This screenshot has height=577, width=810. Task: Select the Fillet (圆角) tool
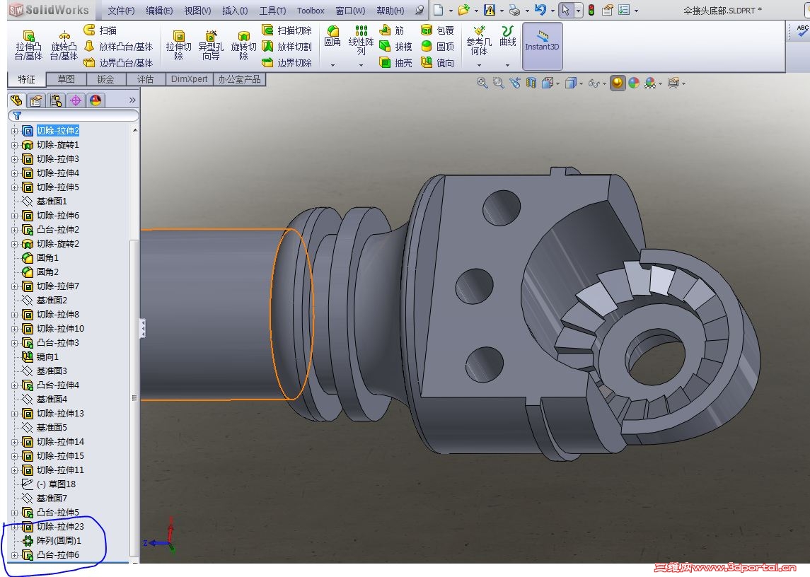(332, 37)
